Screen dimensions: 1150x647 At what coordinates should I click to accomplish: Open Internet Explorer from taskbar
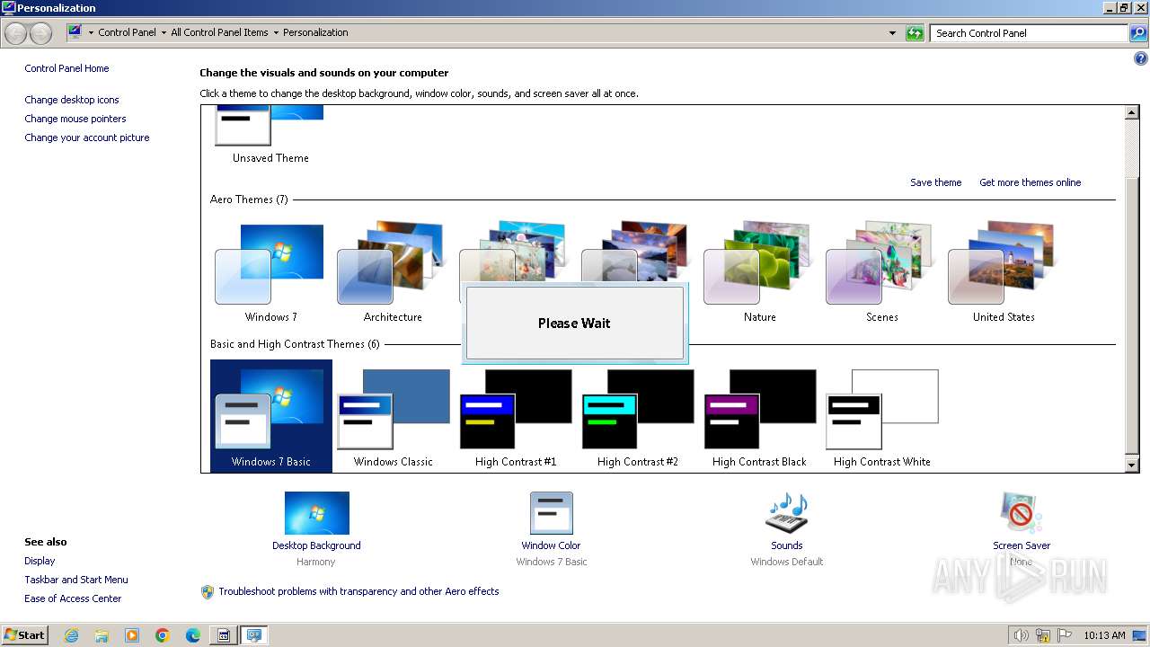pyautogui.click(x=71, y=635)
